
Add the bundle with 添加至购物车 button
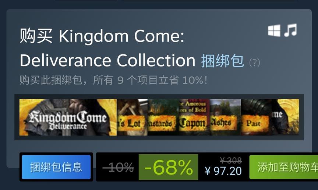tap(284, 167)
